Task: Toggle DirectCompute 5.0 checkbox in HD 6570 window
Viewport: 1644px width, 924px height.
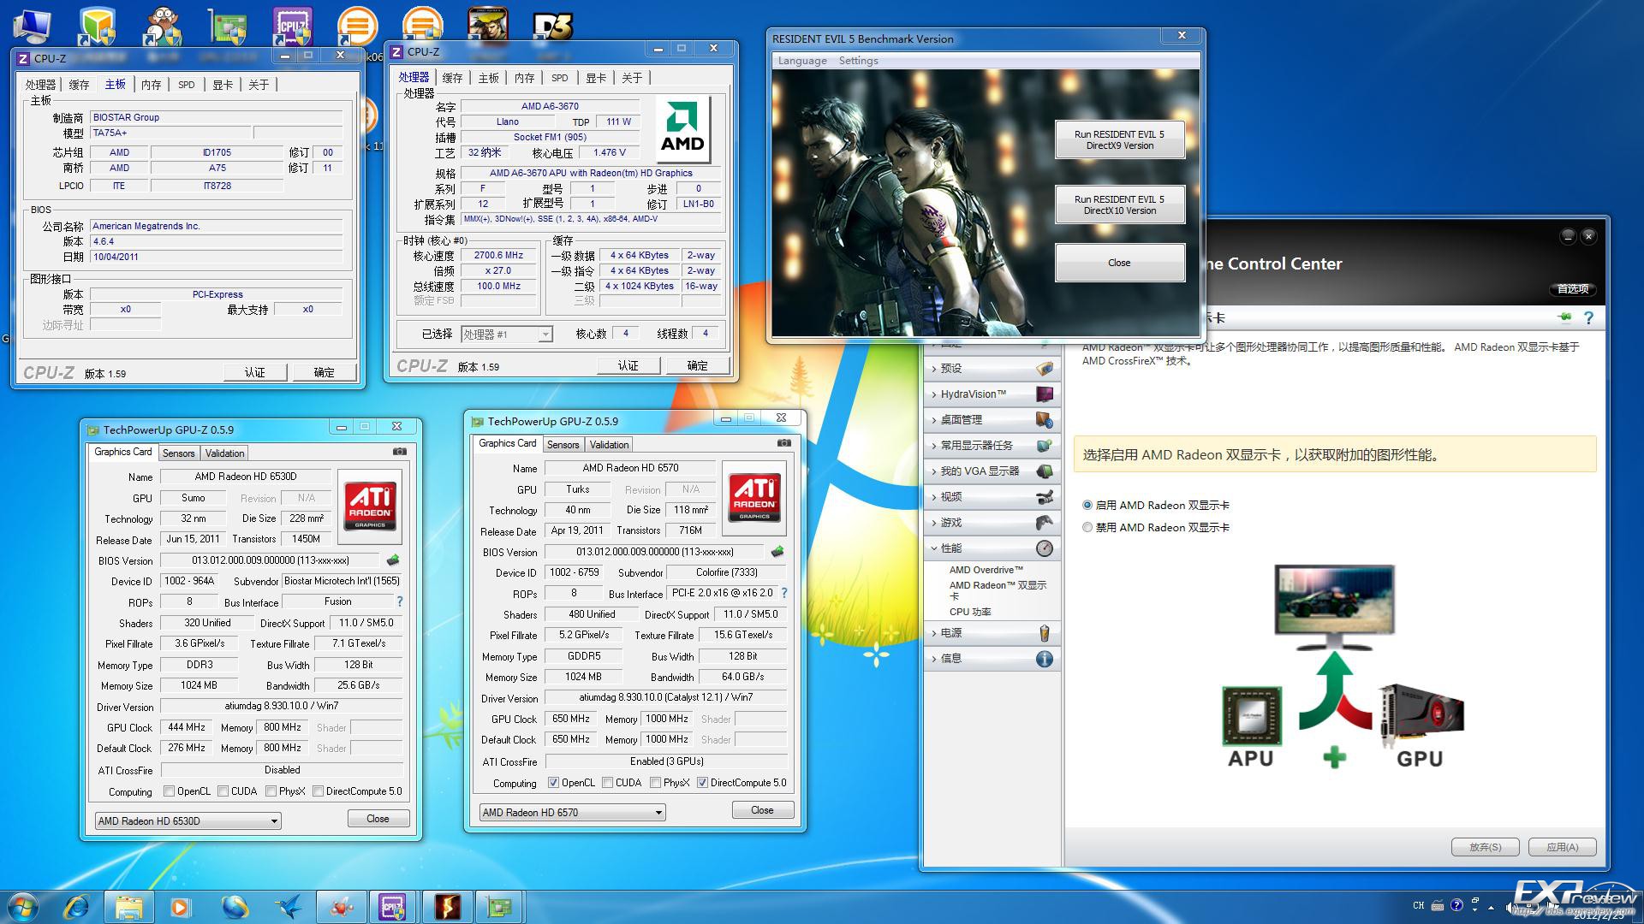Action: click(x=702, y=783)
